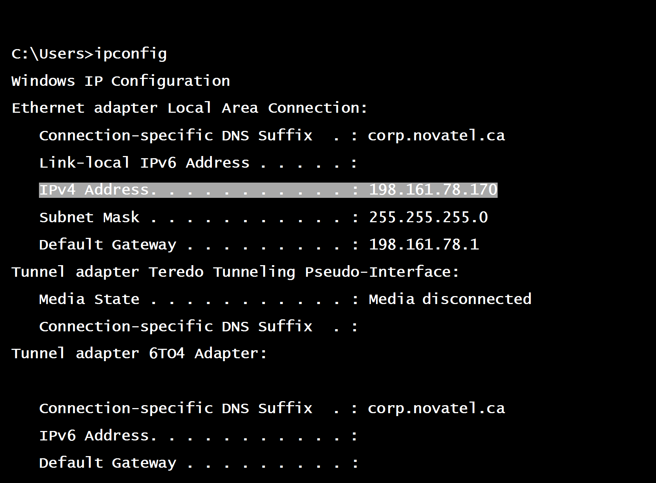
Task: Select the subnet mask value 255.255.255.0
Action: point(428,217)
